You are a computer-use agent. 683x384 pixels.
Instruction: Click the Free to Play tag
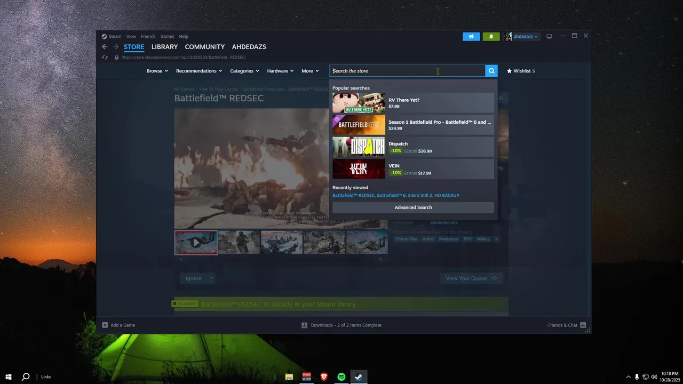coord(407,239)
